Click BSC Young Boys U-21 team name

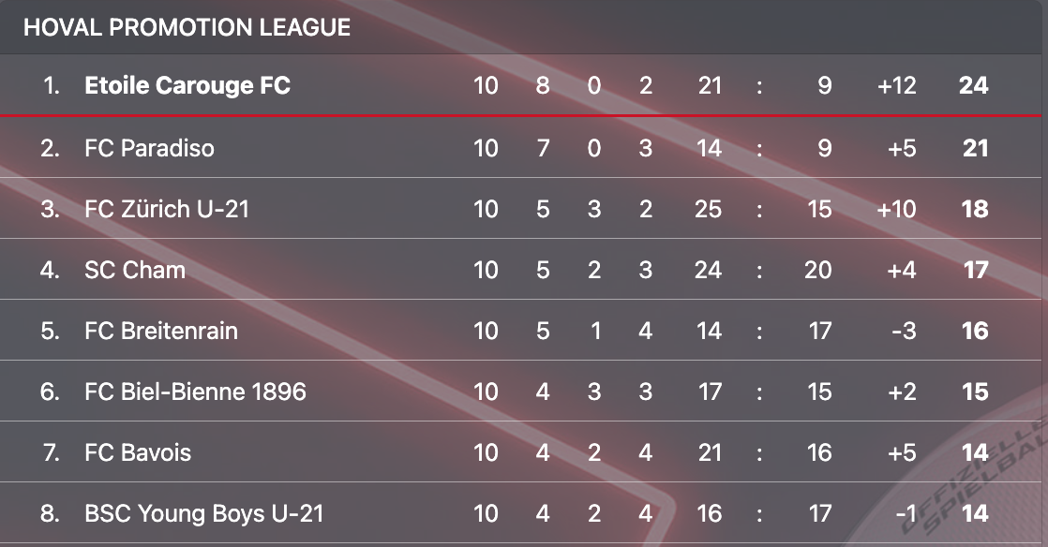[204, 513]
